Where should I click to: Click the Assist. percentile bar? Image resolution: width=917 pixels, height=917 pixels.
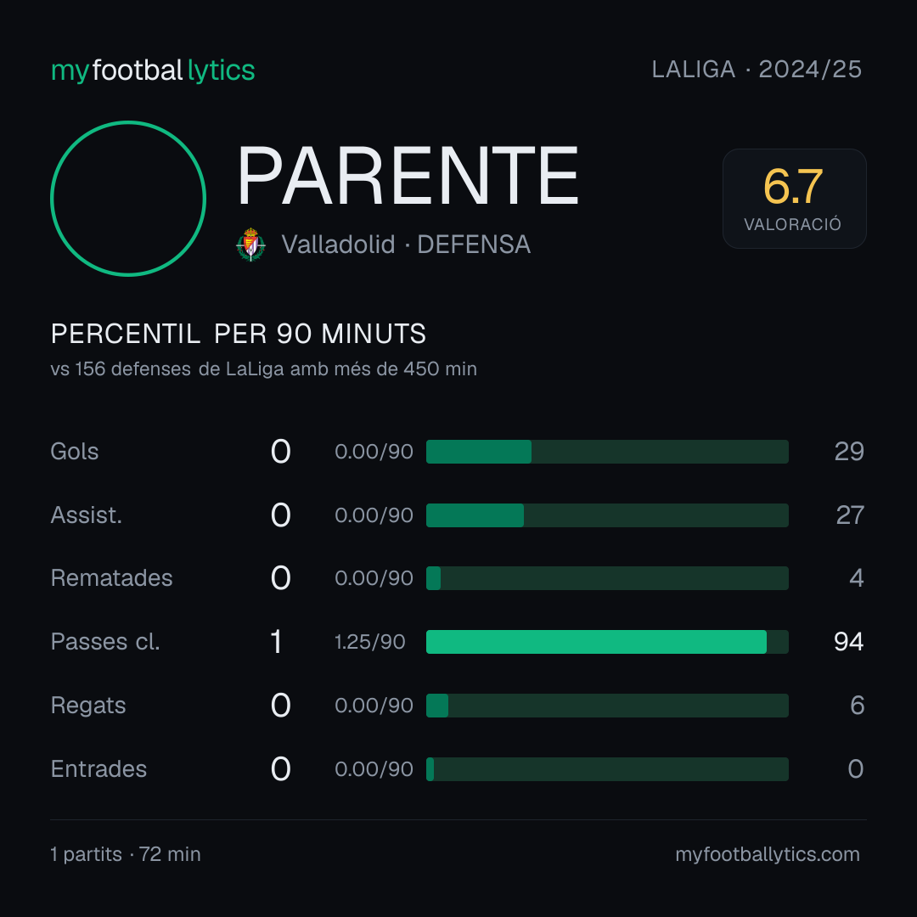(x=607, y=515)
